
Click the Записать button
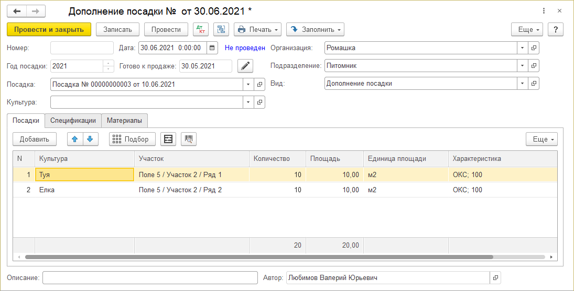click(117, 30)
